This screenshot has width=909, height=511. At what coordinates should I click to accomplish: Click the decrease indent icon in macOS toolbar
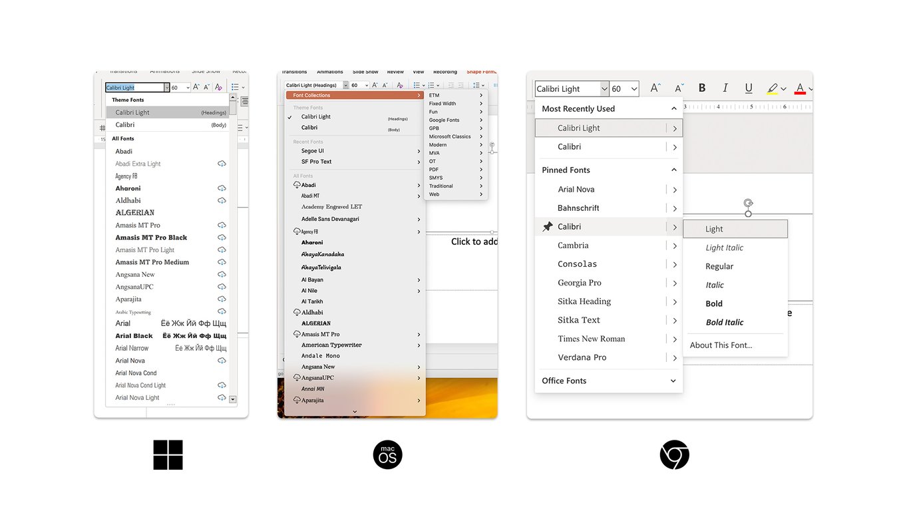pos(451,85)
